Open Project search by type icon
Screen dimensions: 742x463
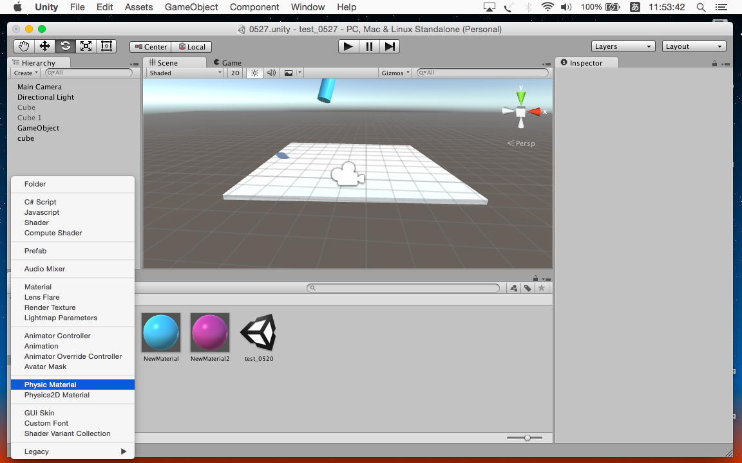click(x=514, y=287)
